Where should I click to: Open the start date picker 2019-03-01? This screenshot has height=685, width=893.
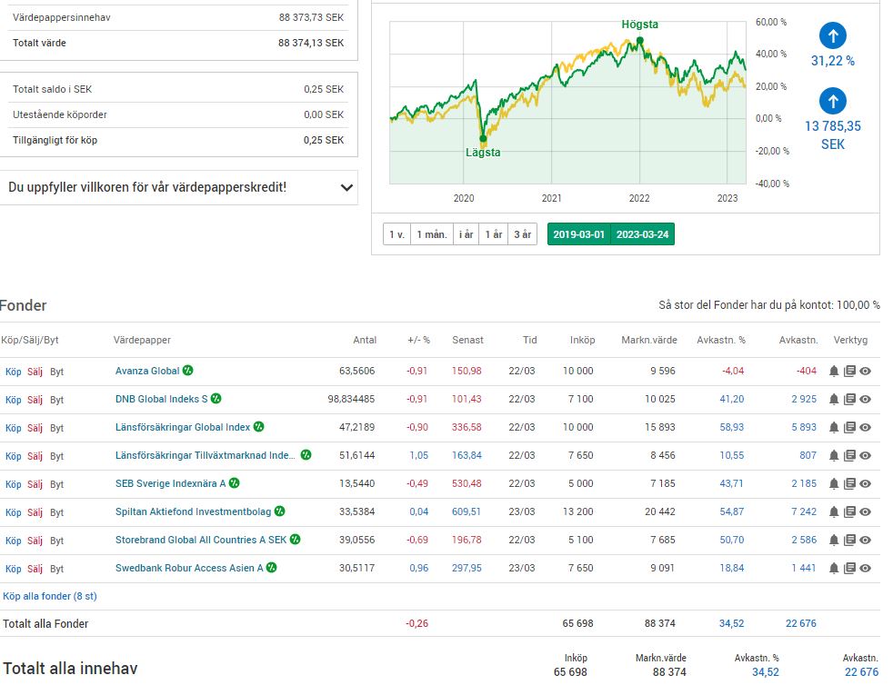pos(579,234)
